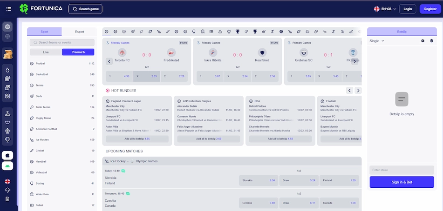Go to previous hot bundles
The width and height of the screenshot is (443, 211).
[x=349, y=91]
